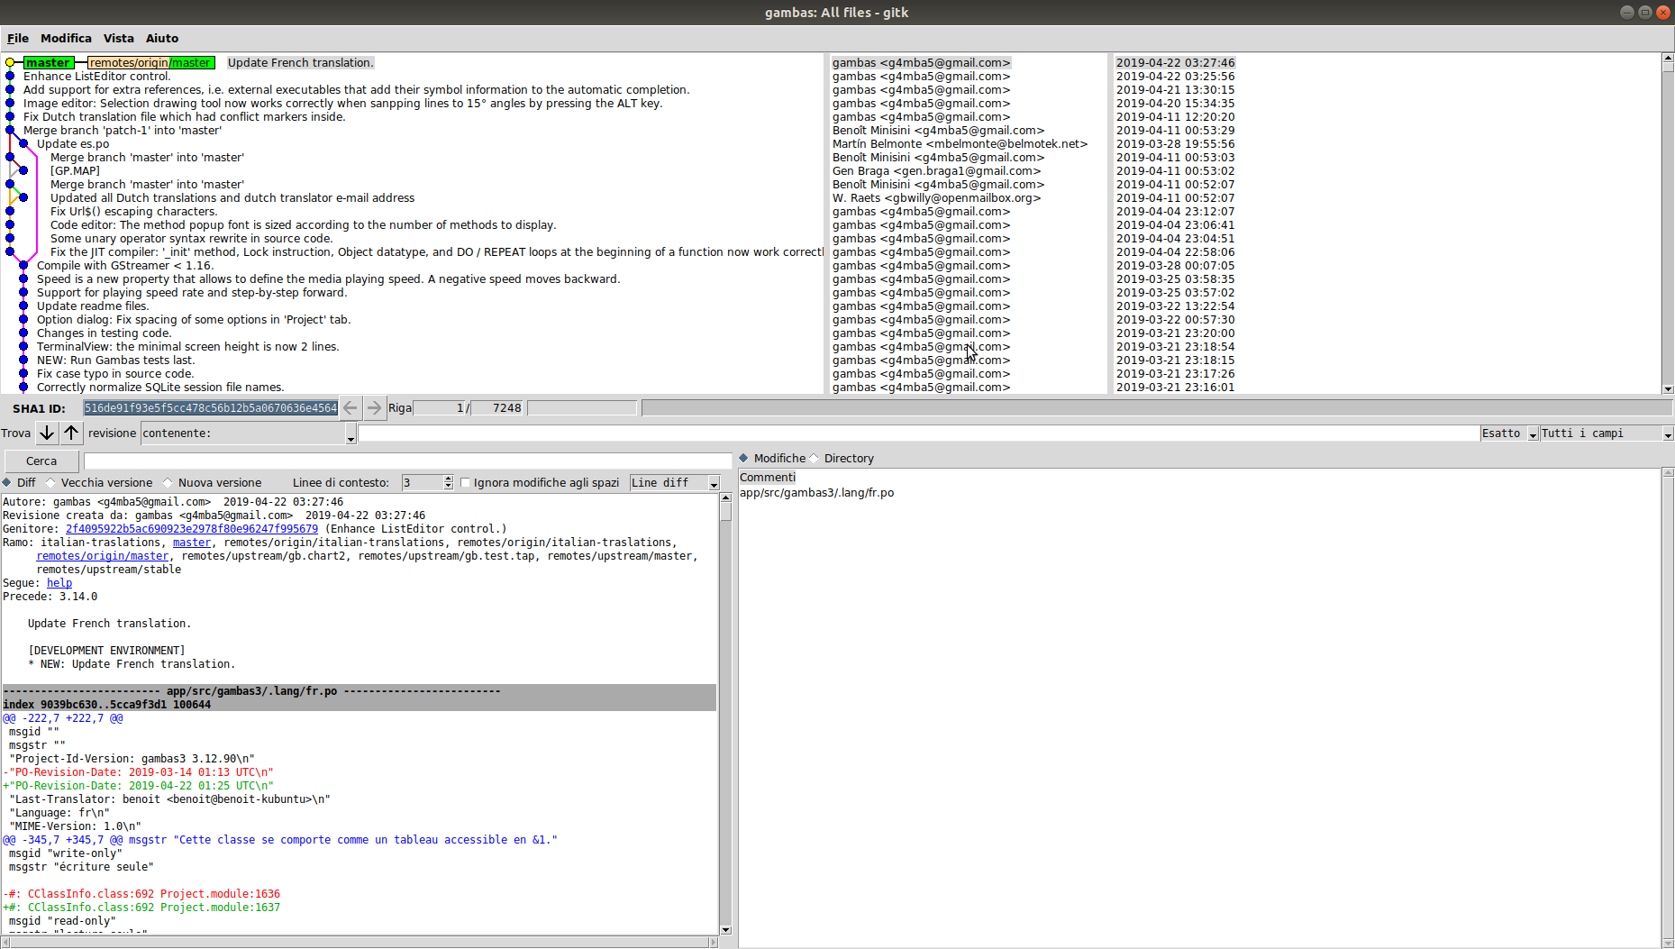Viewport: 1675px width, 949px height.
Task: Click the back arrow next to SHA1 ID
Action: (350, 408)
